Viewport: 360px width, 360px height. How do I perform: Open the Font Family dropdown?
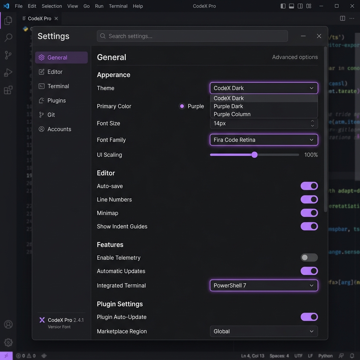[x=264, y=140]
